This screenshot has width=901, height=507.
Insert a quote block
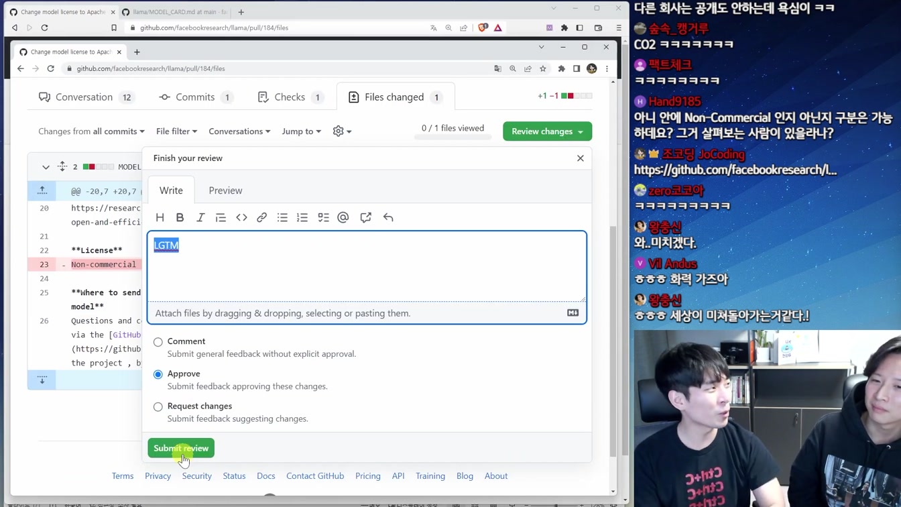221,217
